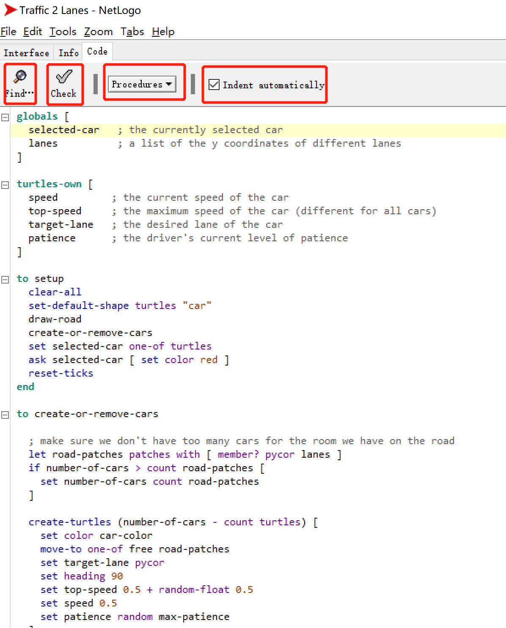Click 'top-speed' in the turtles-own block
The width and height of the screenshot is (506, 628).
55,211
